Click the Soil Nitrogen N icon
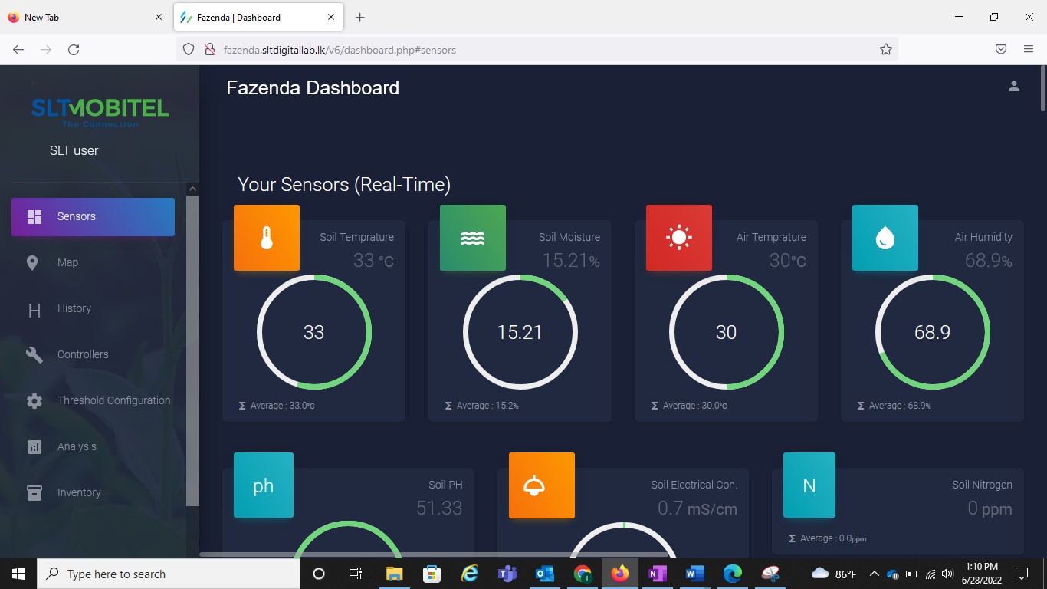The width and height of the screenshot is (1047, 589). point(809,485)
